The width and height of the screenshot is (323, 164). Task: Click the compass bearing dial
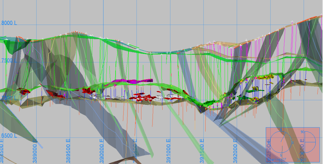tap(281, 142)
